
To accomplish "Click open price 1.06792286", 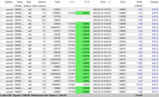I will 55,59.
